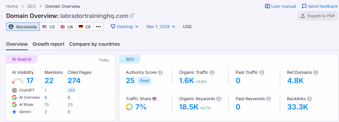Click the globe icon next to Authority Score
The height and width of the screenshot is (122, 339).
(x=160, y=73)
